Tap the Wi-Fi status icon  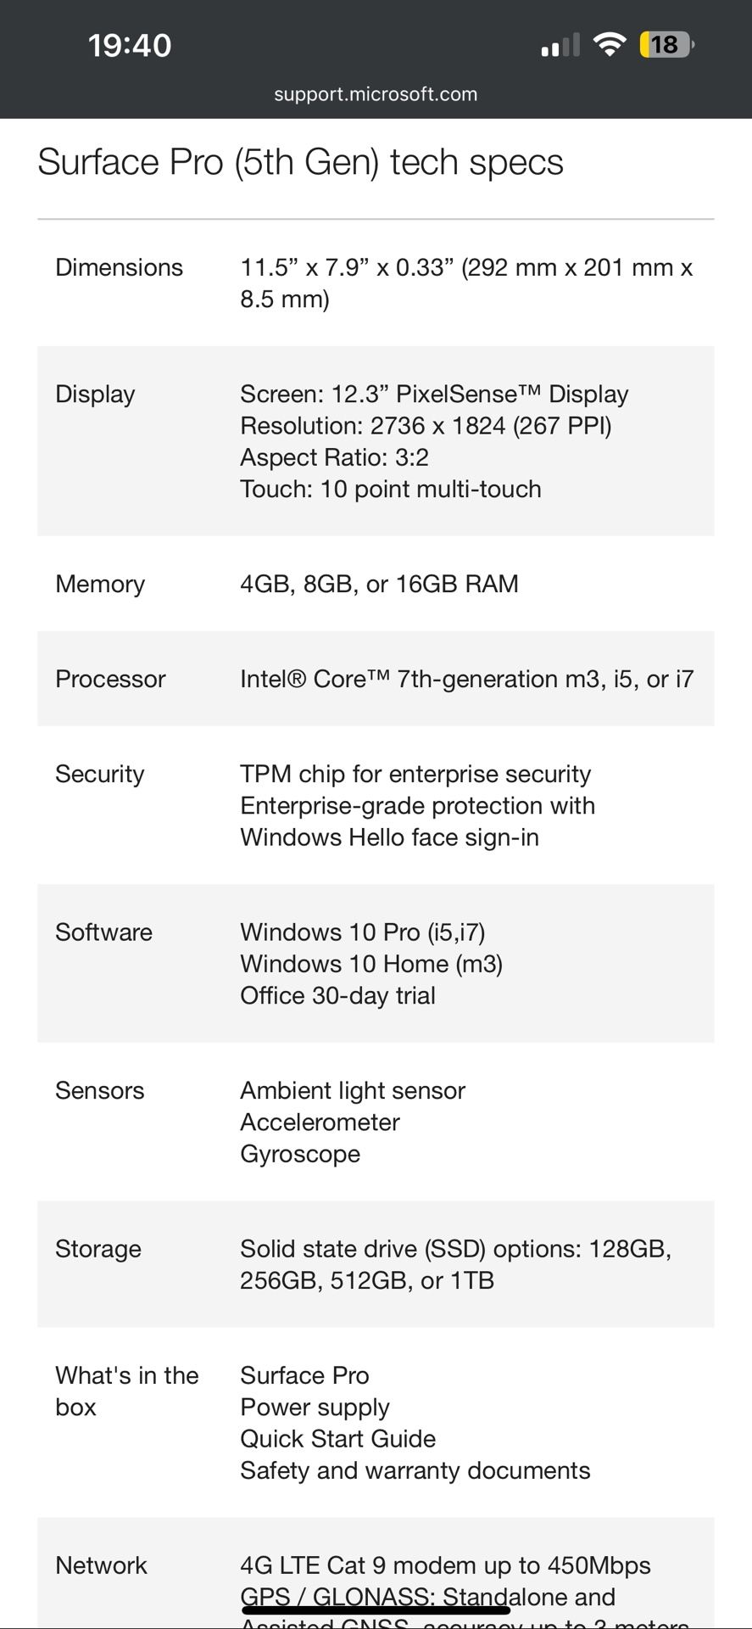[x=609, y=44]
